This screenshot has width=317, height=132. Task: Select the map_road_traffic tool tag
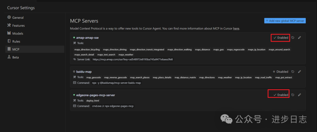point(263,77)
